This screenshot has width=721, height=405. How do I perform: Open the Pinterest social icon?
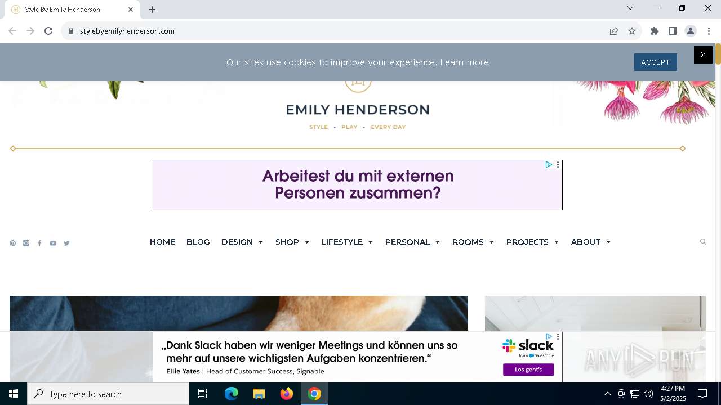[12, 244]
